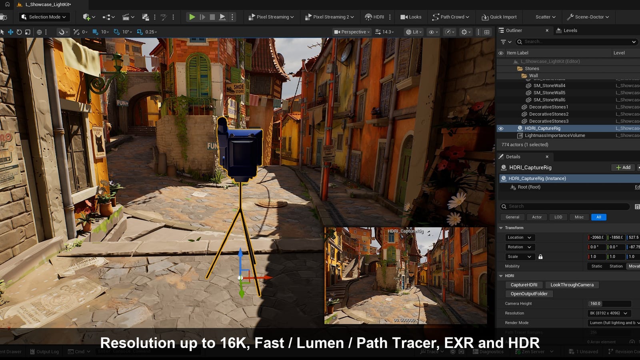The width and height of the screenshot is (640, 360).
Task: Select the General details filter tab
Action: click(x=512, y=217)
